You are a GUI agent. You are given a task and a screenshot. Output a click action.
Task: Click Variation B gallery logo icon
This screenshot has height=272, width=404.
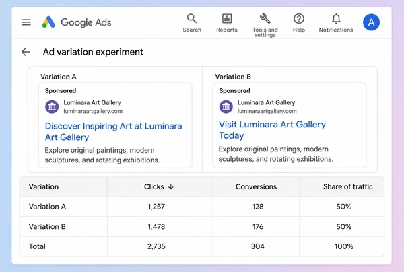pyautogui.click(x=226, y=106)
